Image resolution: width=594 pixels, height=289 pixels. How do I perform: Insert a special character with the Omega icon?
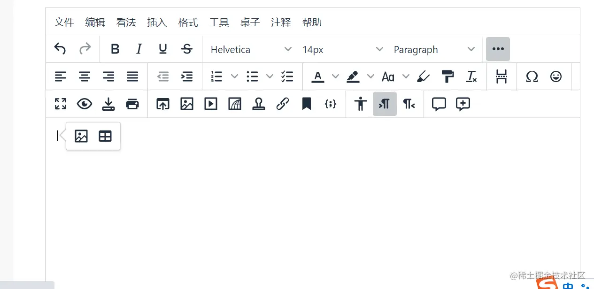coord(532,76)
